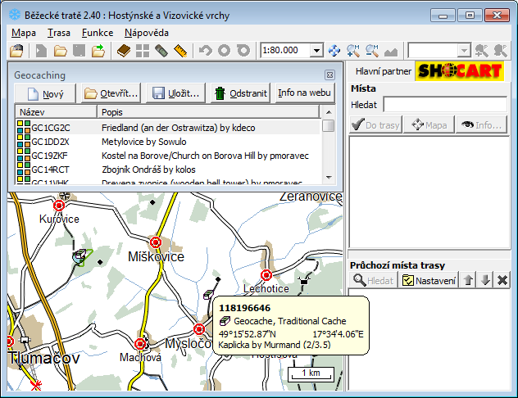Viewport: 518px width, 398px height.
Task: Open Nastavení route settings
Action: coord(429,281)
